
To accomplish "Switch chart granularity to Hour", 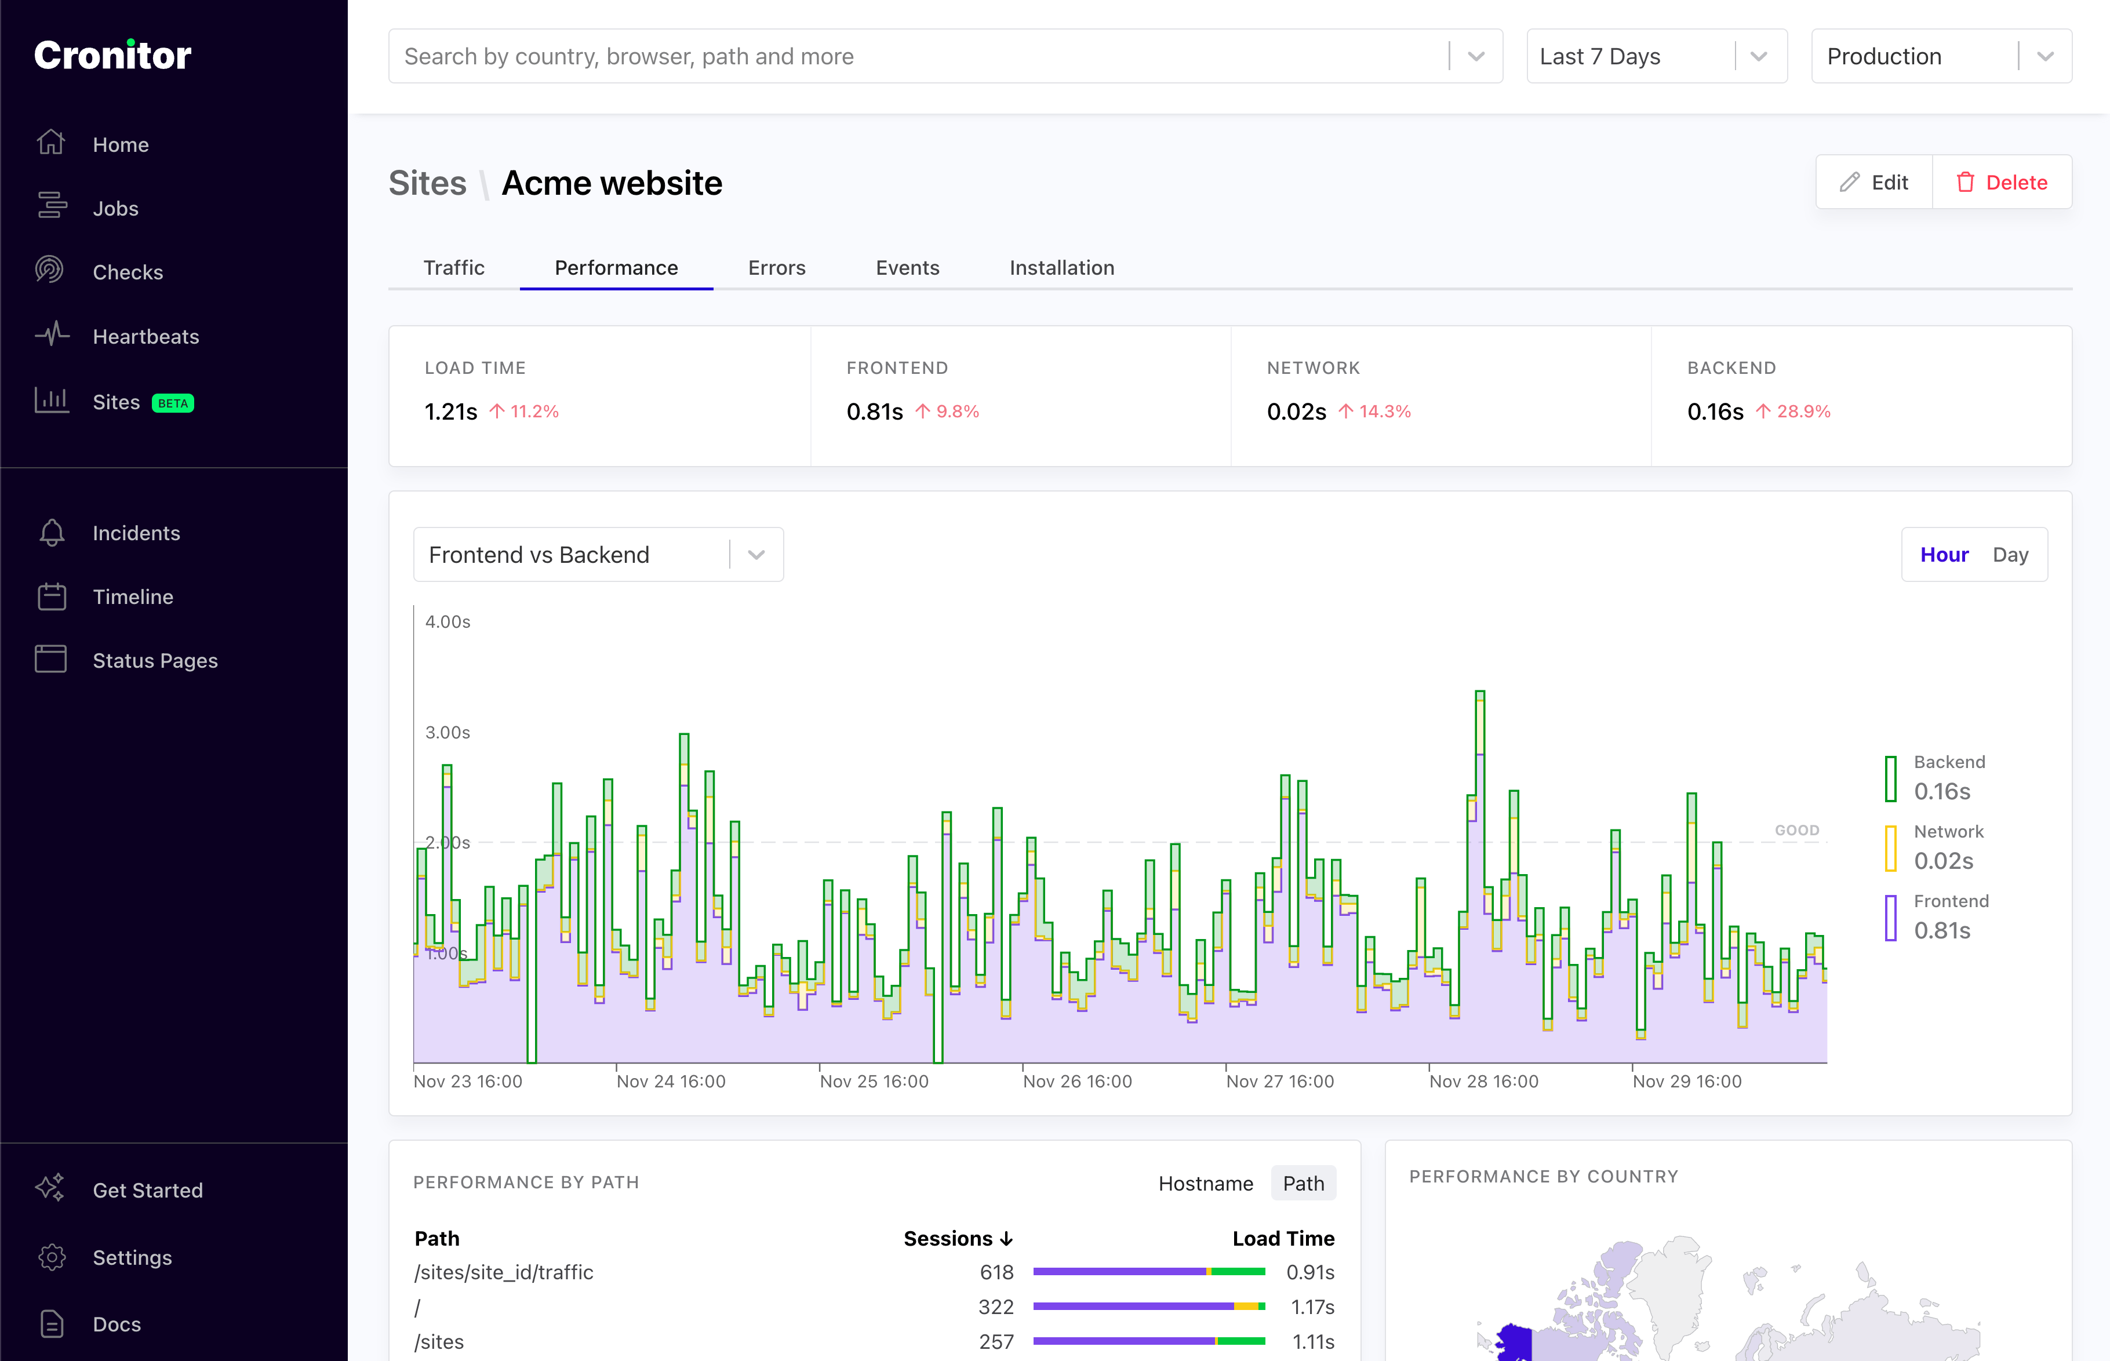I will point(1944,554).
